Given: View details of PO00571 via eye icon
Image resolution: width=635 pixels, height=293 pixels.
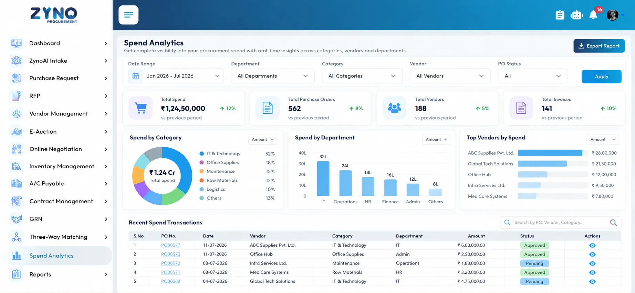Looking at the screenshot, I should [x=592, y=272].
